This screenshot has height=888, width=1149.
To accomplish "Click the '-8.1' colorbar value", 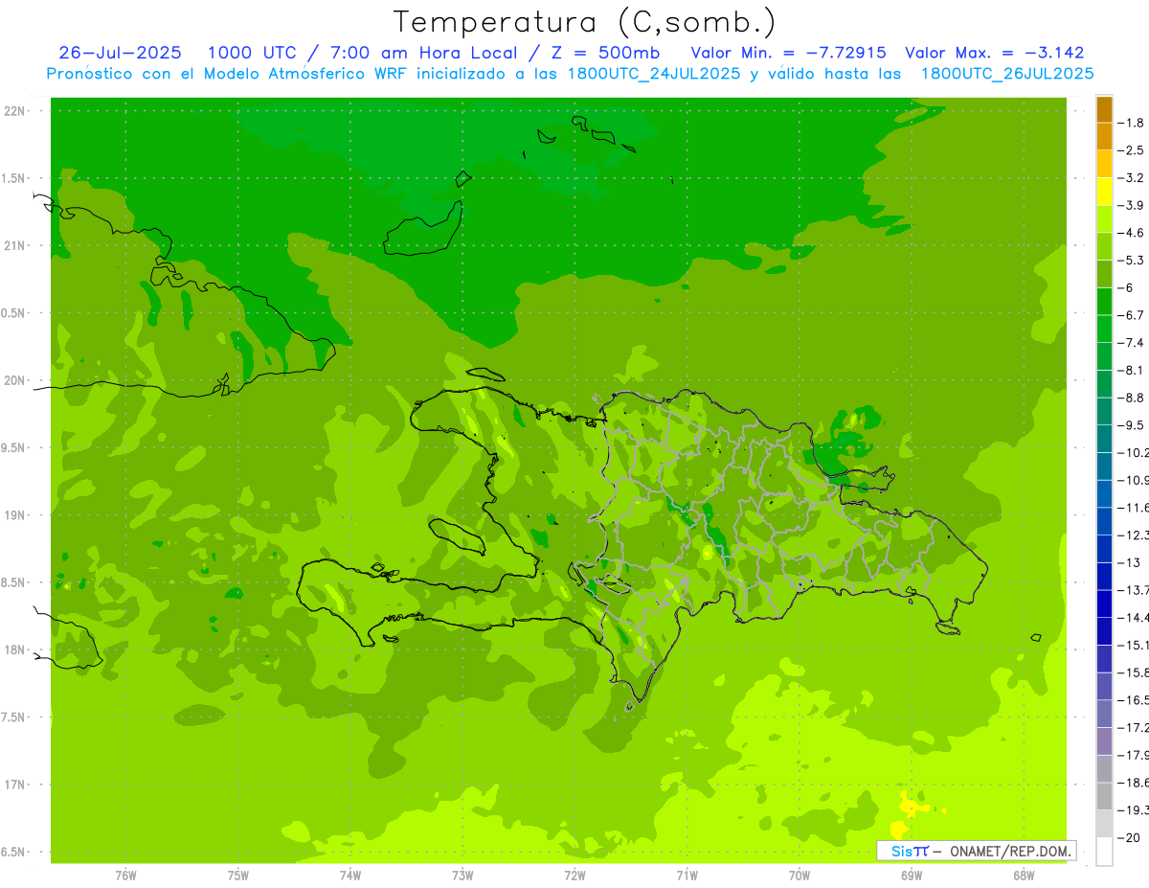I will click(1132, 370).
